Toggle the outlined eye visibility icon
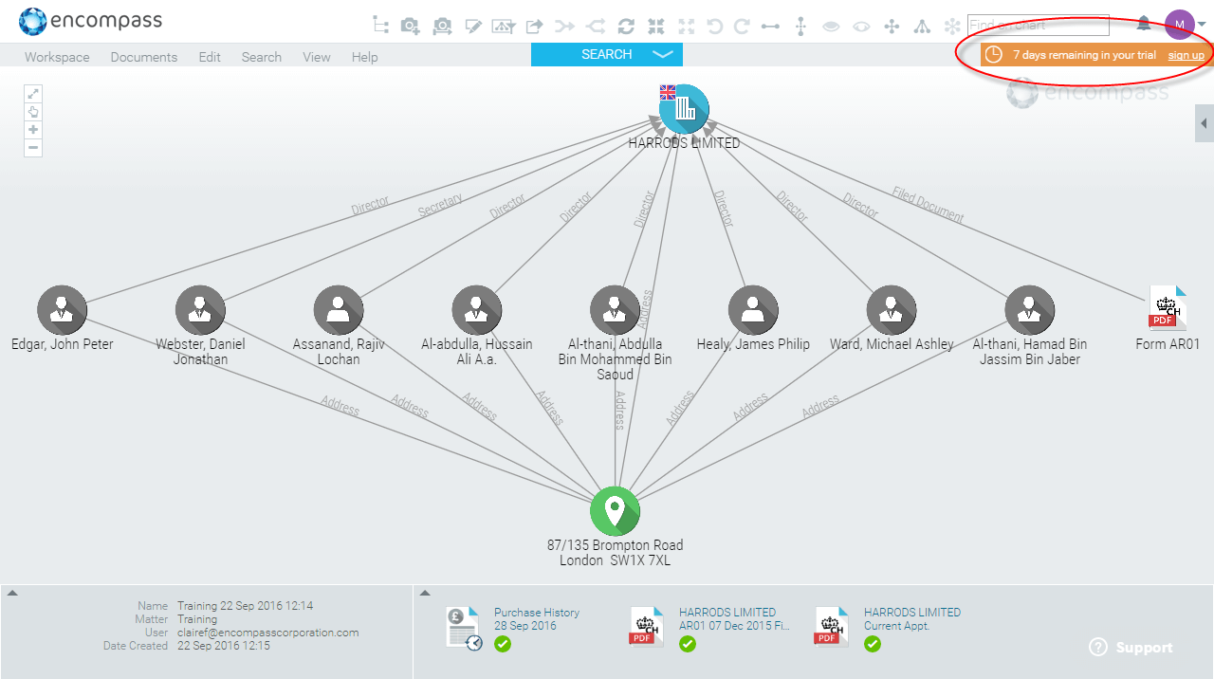This screenshot has height=679, width=1214. (861, 27)
